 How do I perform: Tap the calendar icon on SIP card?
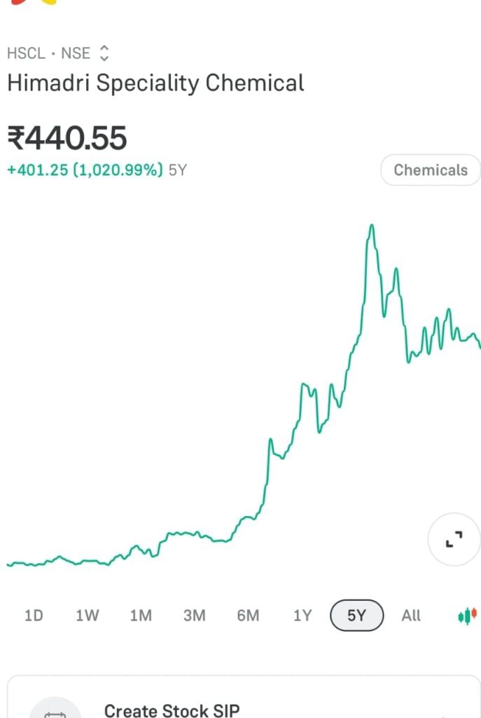pos(55,712)
